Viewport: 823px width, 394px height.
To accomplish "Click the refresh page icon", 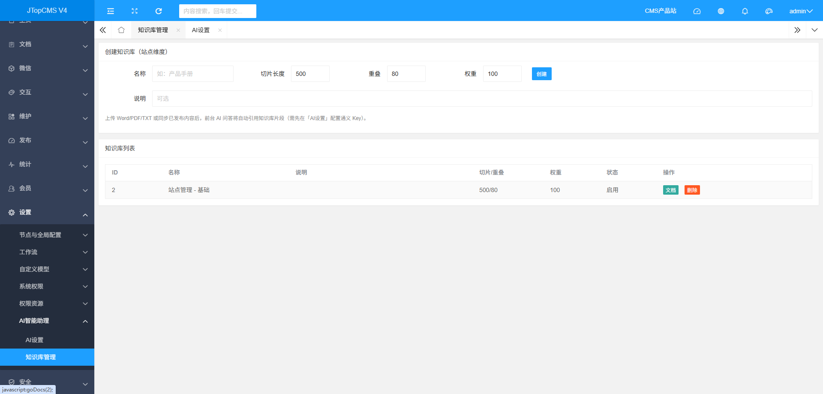I will pyautogui.click(x=159, y=11).
